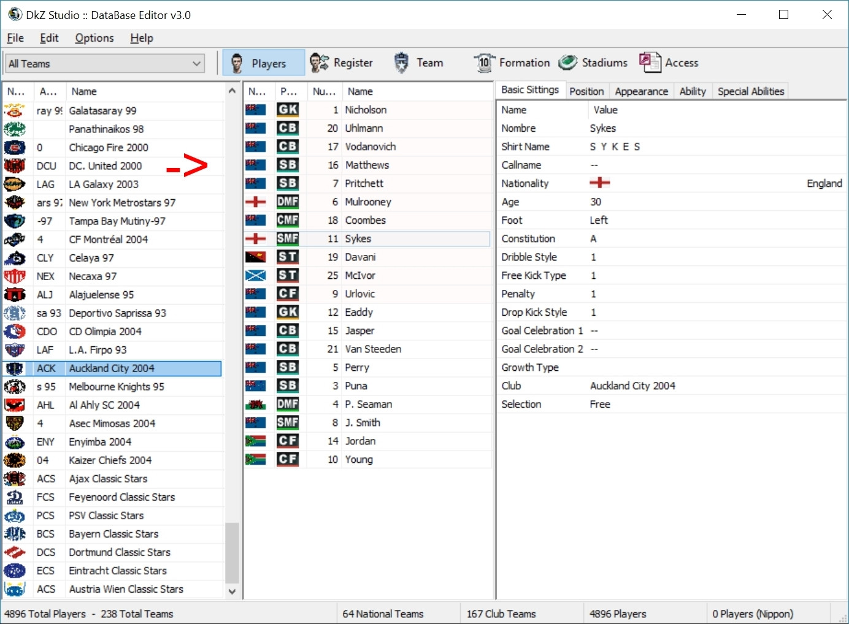
Task: Open the Team shield icon
Action: click(401, 63)
